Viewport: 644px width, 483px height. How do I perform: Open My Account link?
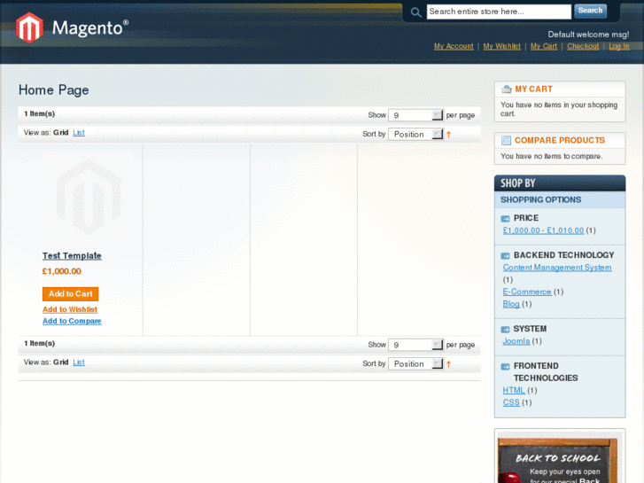pos(454,46)
